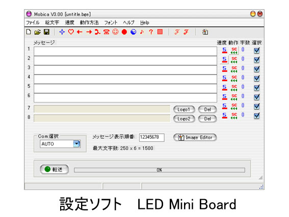Image resolution: width=289 pixels, height=217 pixels.
Task: Uncheck selection checkbox for message 3
Action: click(x=256, y=69)
